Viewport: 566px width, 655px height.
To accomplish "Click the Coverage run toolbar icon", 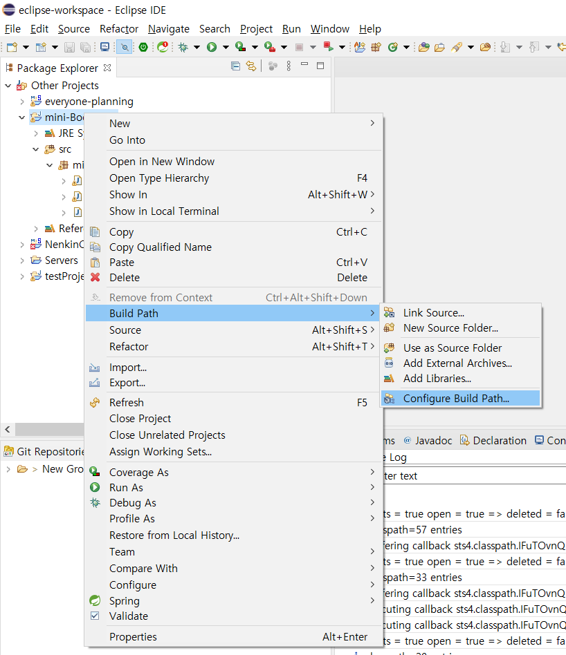I will point(241,47).
